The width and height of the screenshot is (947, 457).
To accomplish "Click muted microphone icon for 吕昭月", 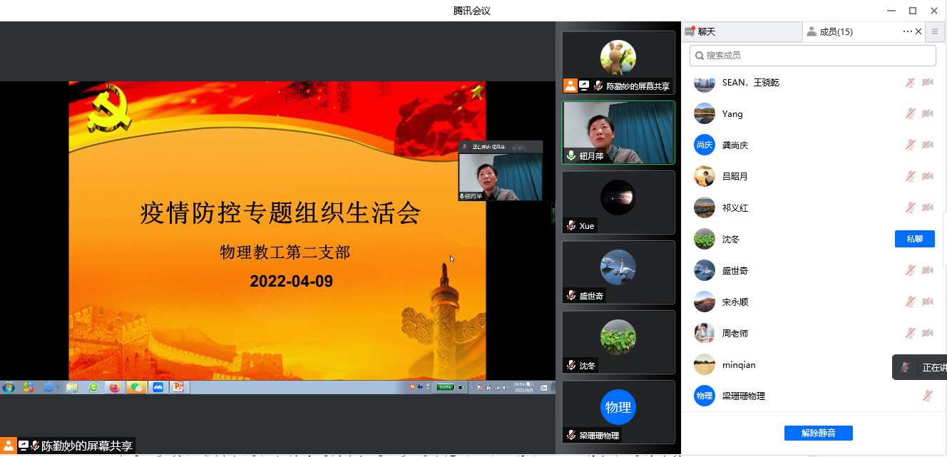I will click(910, 177).
